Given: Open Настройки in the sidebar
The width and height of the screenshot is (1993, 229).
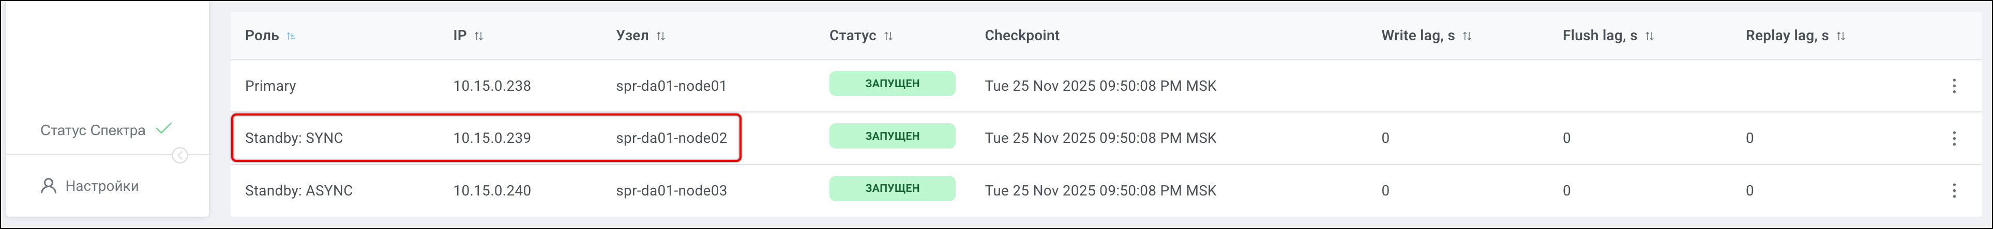Looking at the screenshot, I should (101, 186).
